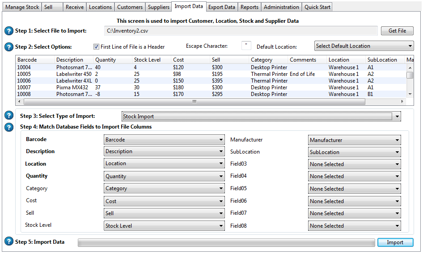This screenshot has height=254, width=423.
Task: Click the Step 5 help icon
Action: tap(9, 242)
